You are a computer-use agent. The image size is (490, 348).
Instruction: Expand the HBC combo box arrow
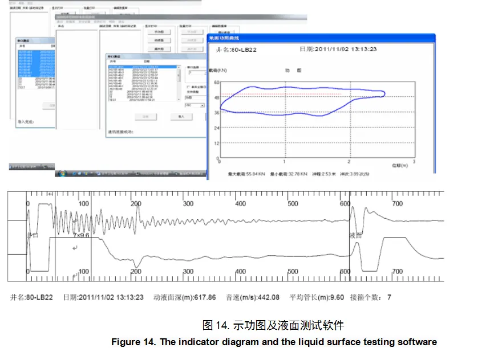point(202,105)
